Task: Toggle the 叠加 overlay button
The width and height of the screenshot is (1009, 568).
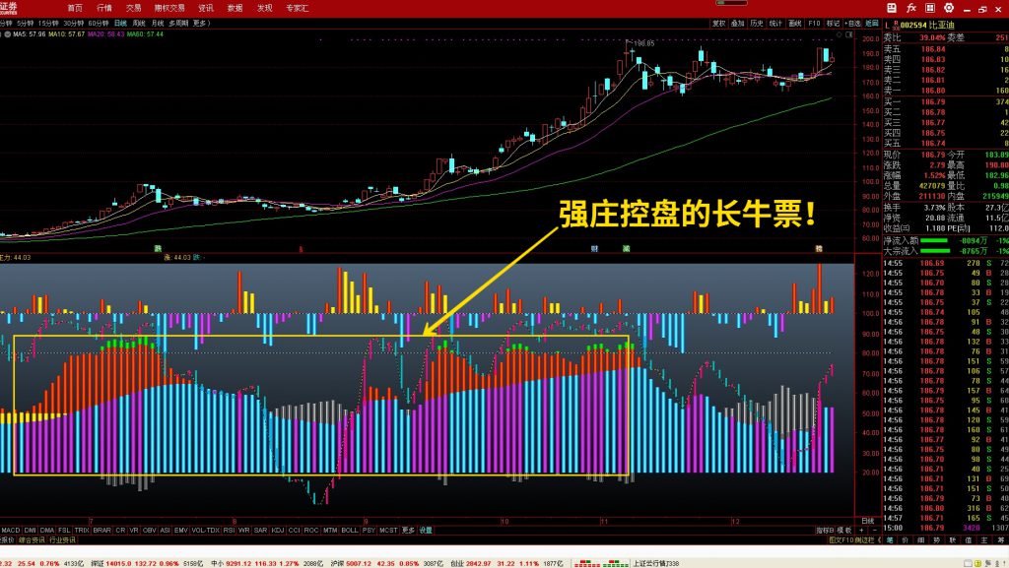Action: pyautogui.click(x=738, y=22)
